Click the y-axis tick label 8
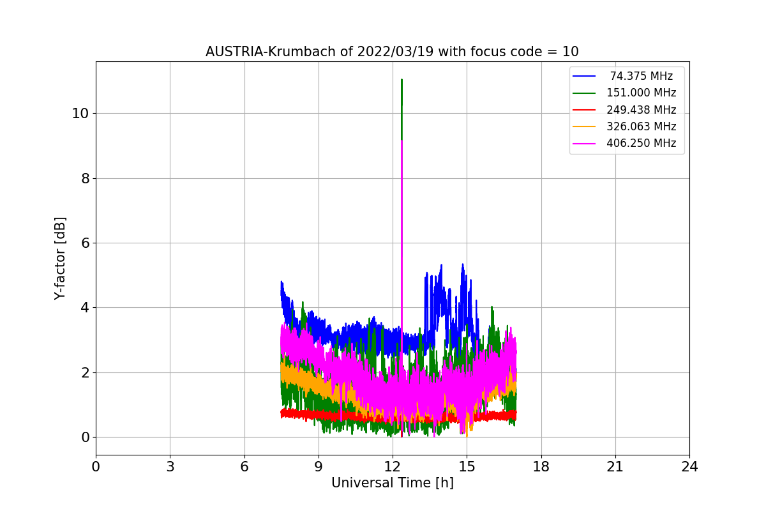Screen dimensions: 766x511 click(x=85, y=178)
